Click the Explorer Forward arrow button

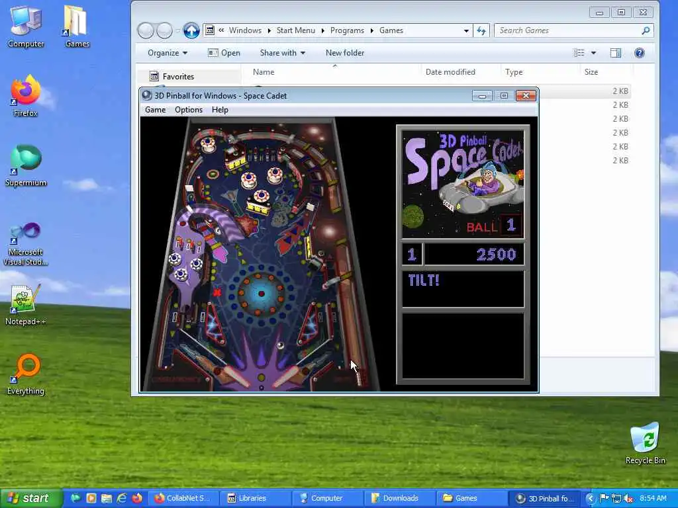pos(164,30)
